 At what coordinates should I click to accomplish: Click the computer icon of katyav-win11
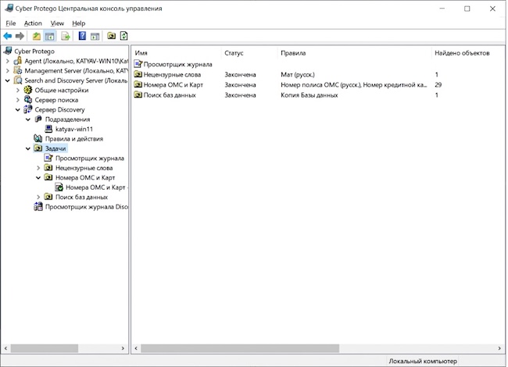48,129
